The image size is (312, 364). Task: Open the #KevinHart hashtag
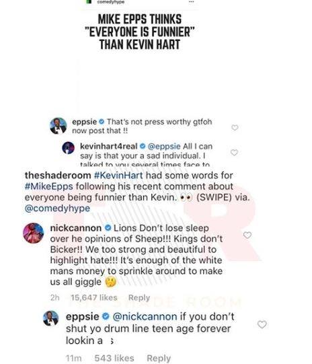click(118, 175)
